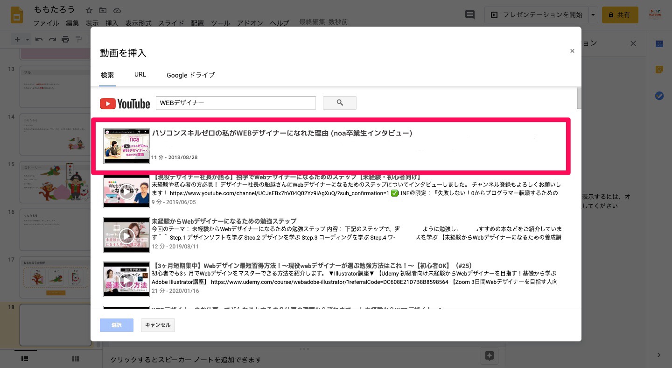The height and width of the screenshot is (368, 672).
Task: Open the 編集 menu
Action: pyautogui.click(x=72, y=23)
